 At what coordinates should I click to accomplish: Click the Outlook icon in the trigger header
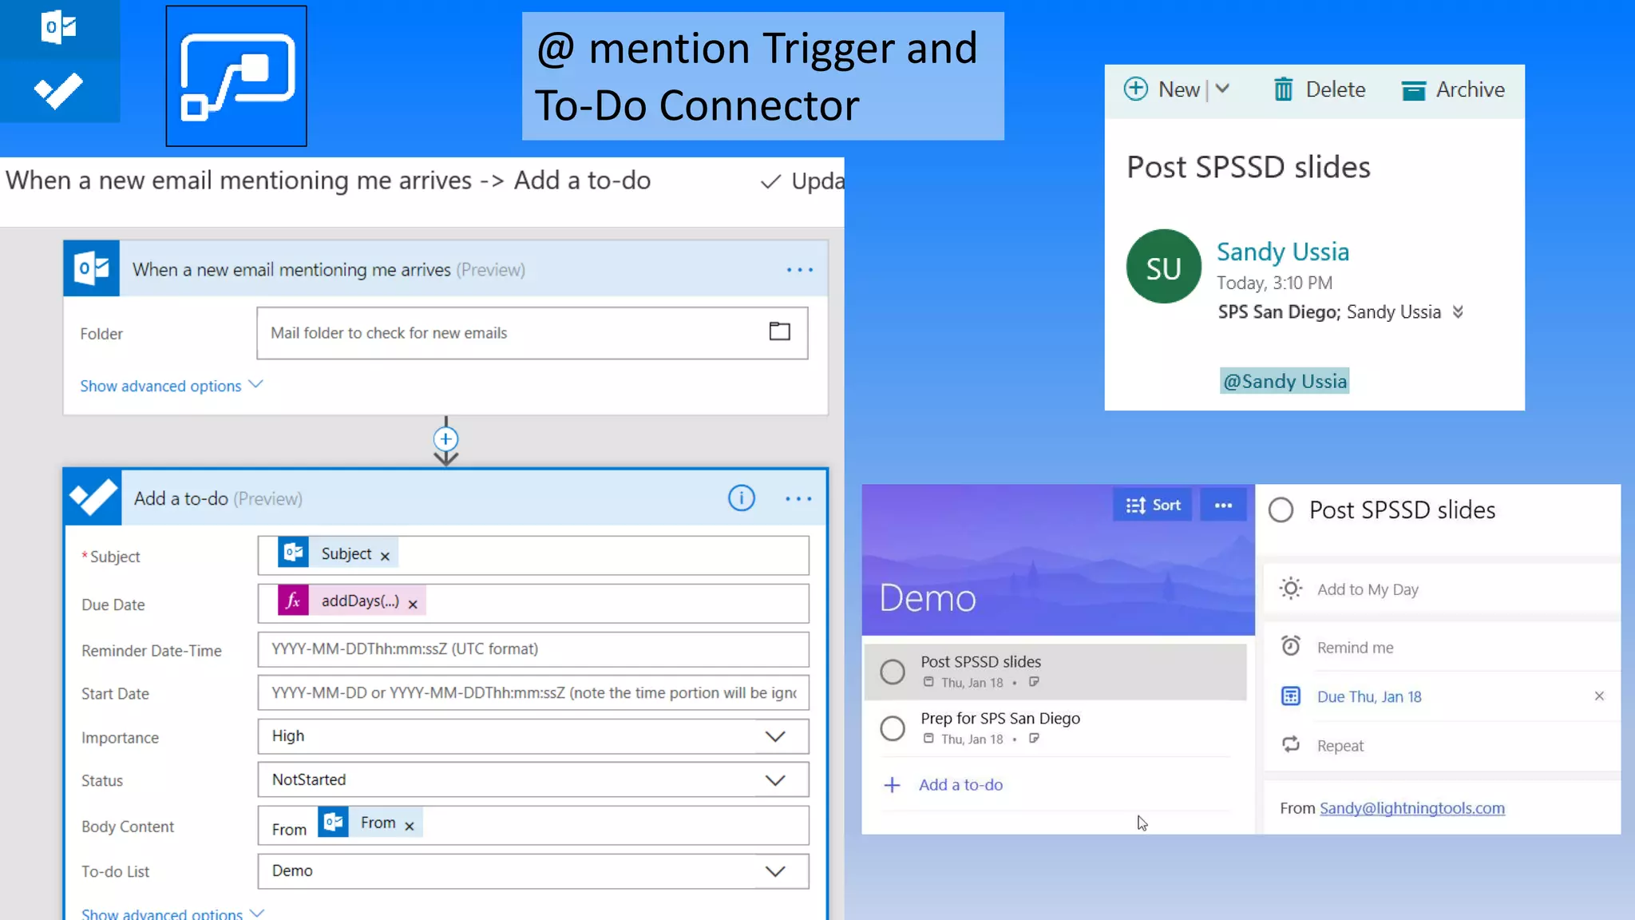(x=92, y=268)
